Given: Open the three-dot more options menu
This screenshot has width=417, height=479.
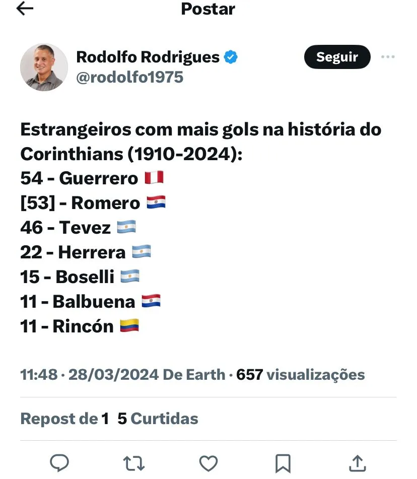Looking at the screenshot, I should 388,57.
